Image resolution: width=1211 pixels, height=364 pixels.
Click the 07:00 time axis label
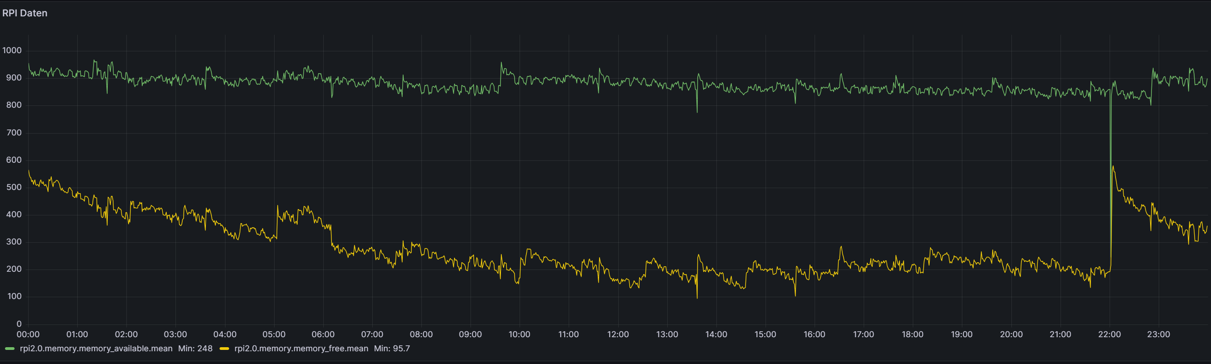point(372,334)
